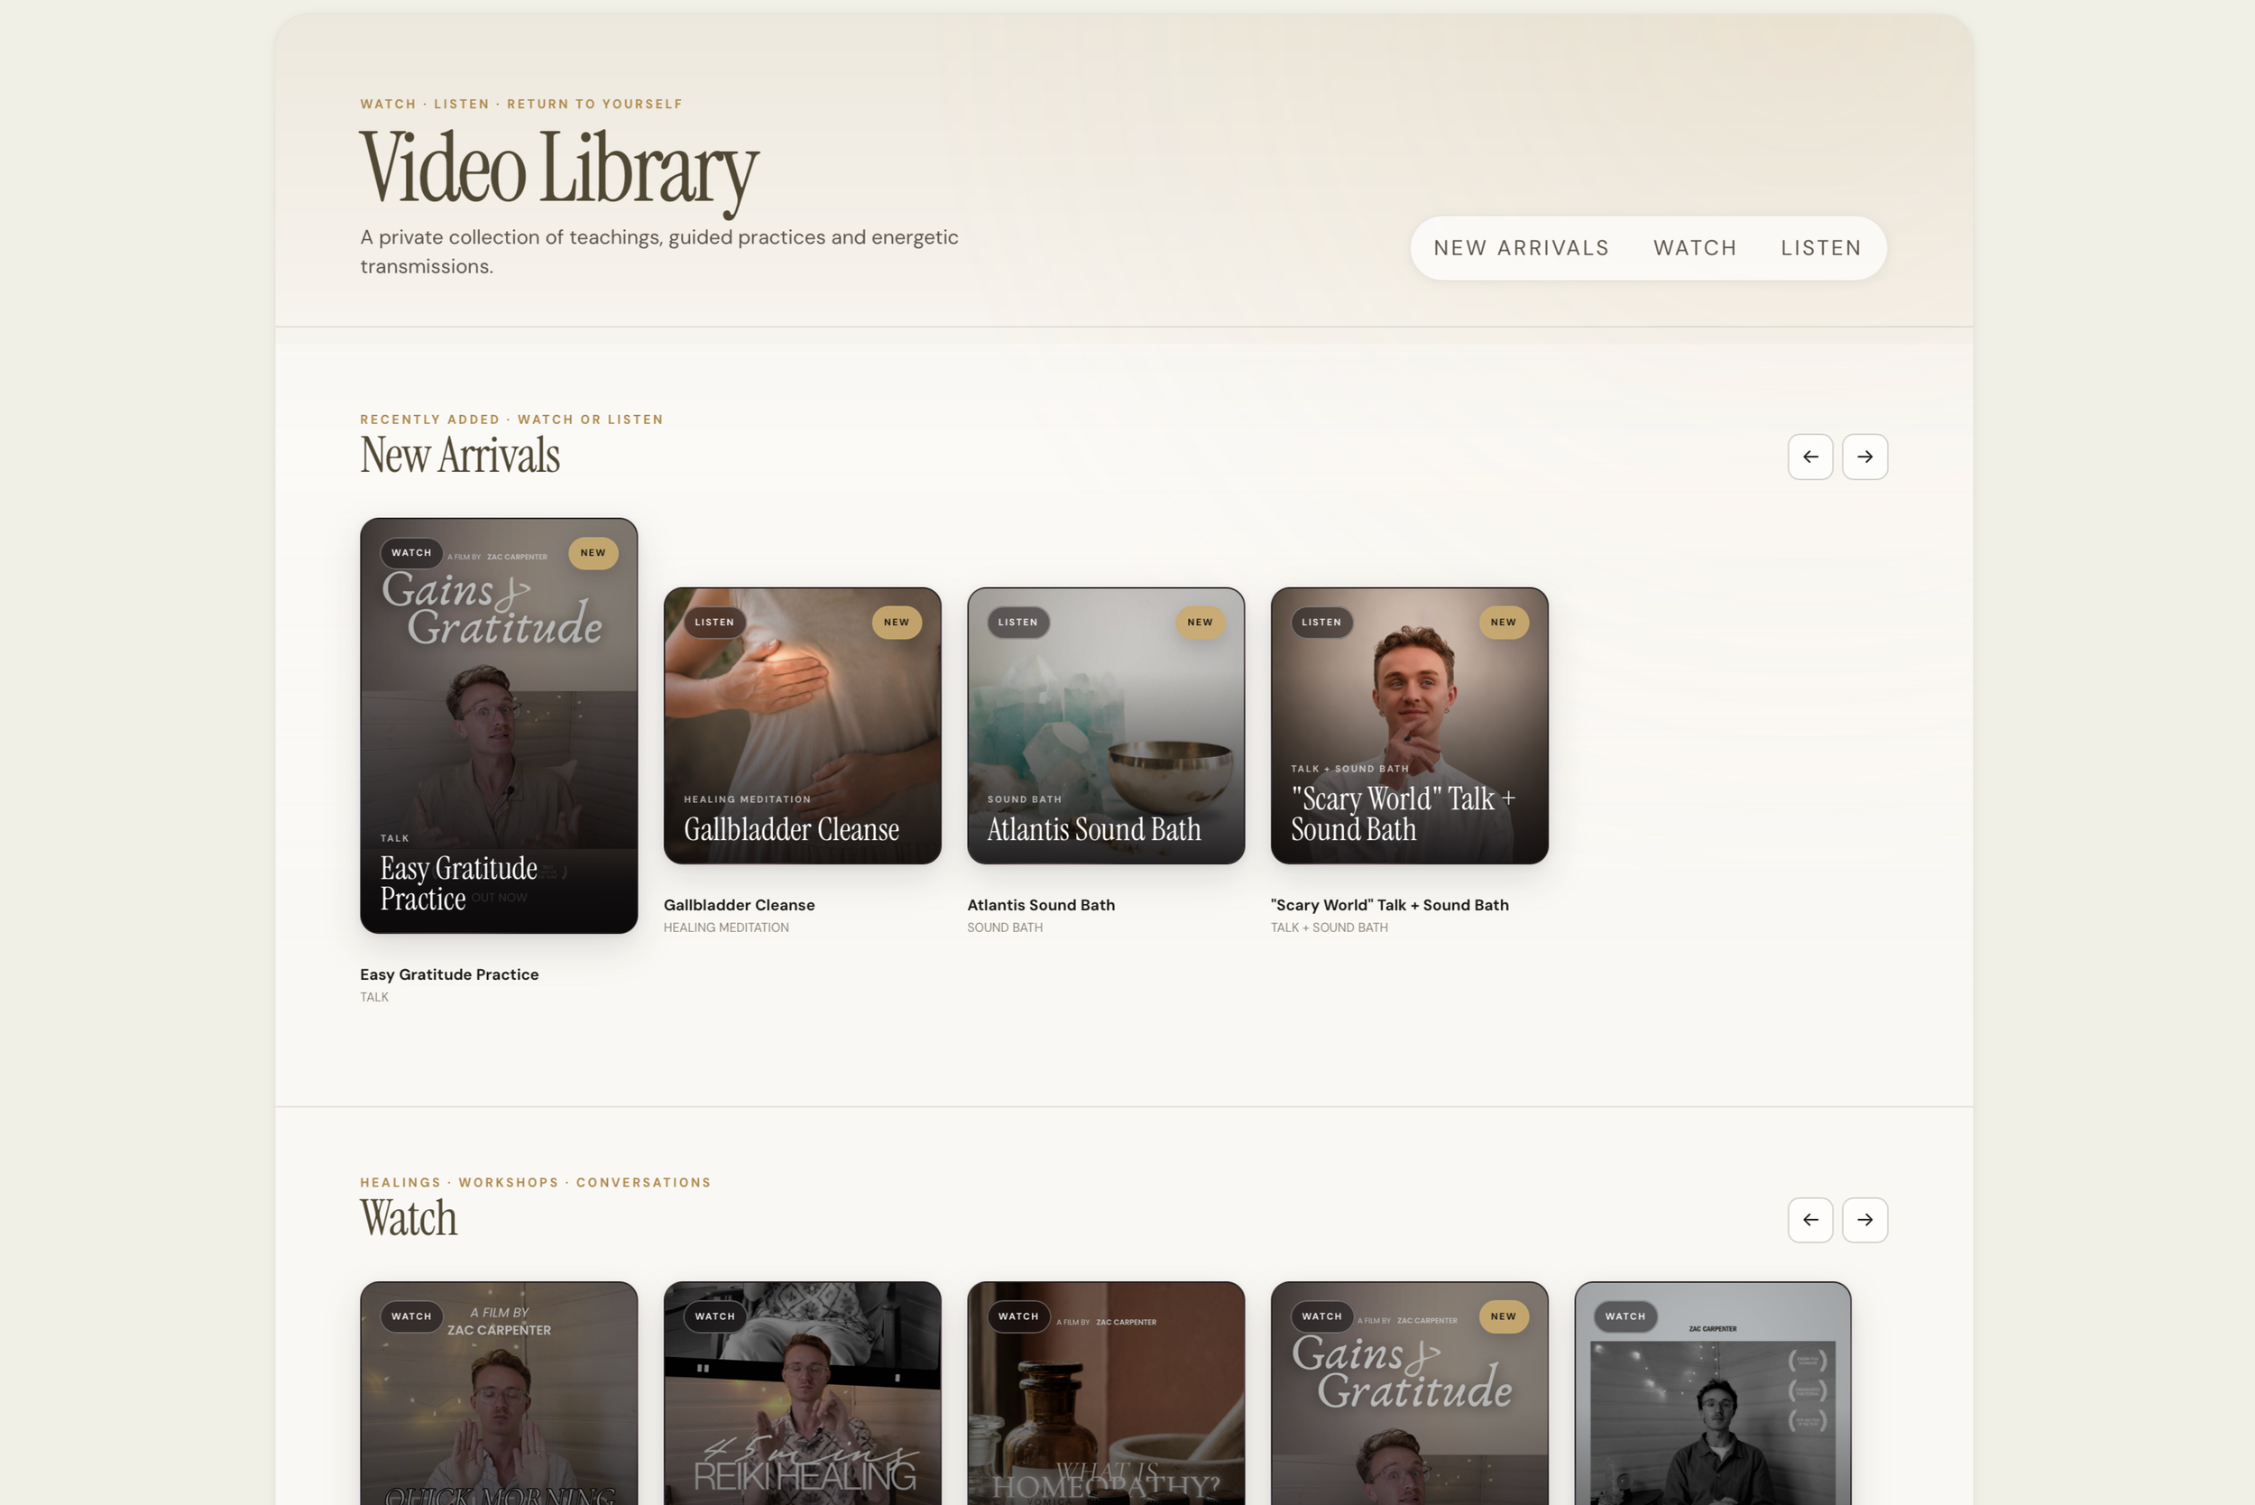This screenshot has height=1505, width=2255.
Task: Click "Scary World" Talk + Sound Bath title
Action: click(1389, 905)
